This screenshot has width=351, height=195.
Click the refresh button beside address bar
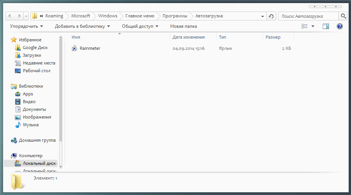point(271,16)
